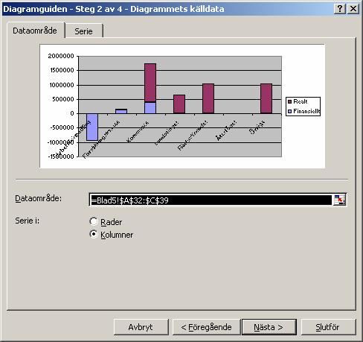Click the Avbryt button
Screen dimensions: 363x342
[x=141, y=327]
